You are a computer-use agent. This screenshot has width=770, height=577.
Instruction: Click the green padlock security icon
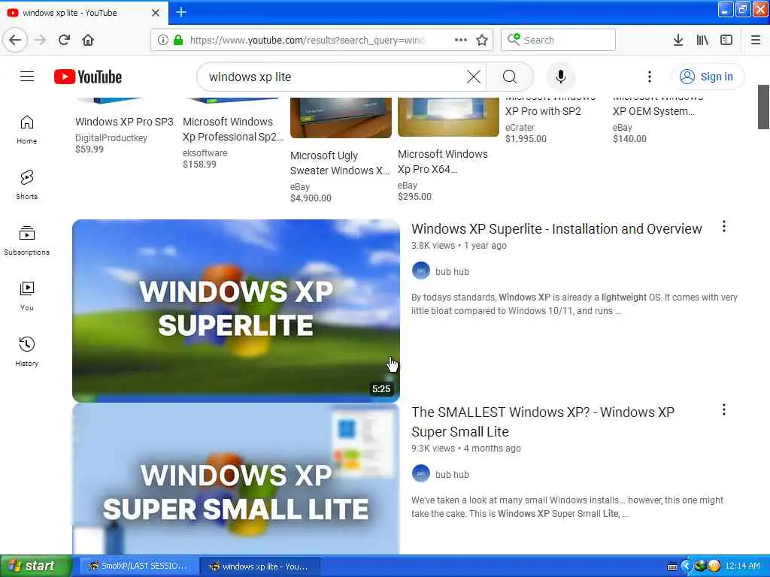[x=178, y=40]
